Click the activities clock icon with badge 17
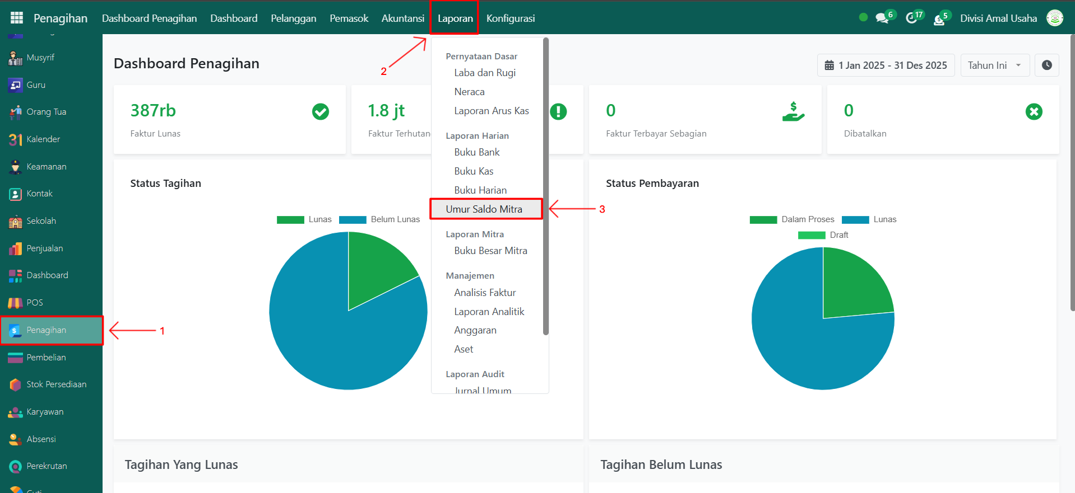The height and width of the screenshot is (493, 1075). point(912,18)
